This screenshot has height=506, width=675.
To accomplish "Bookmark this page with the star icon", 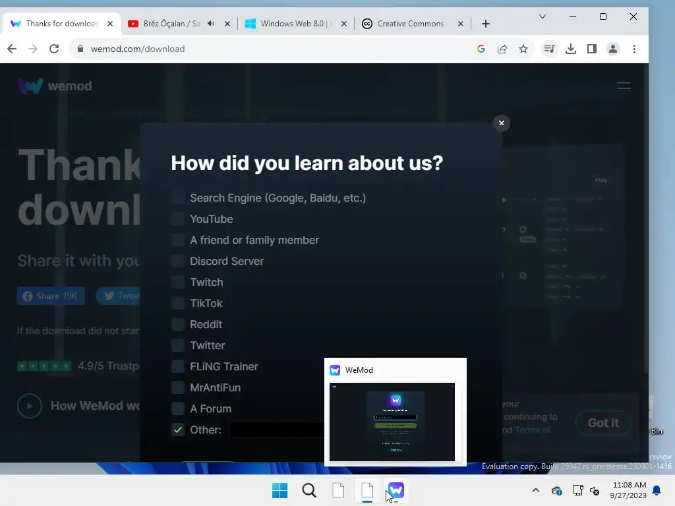I will point(523,49).
